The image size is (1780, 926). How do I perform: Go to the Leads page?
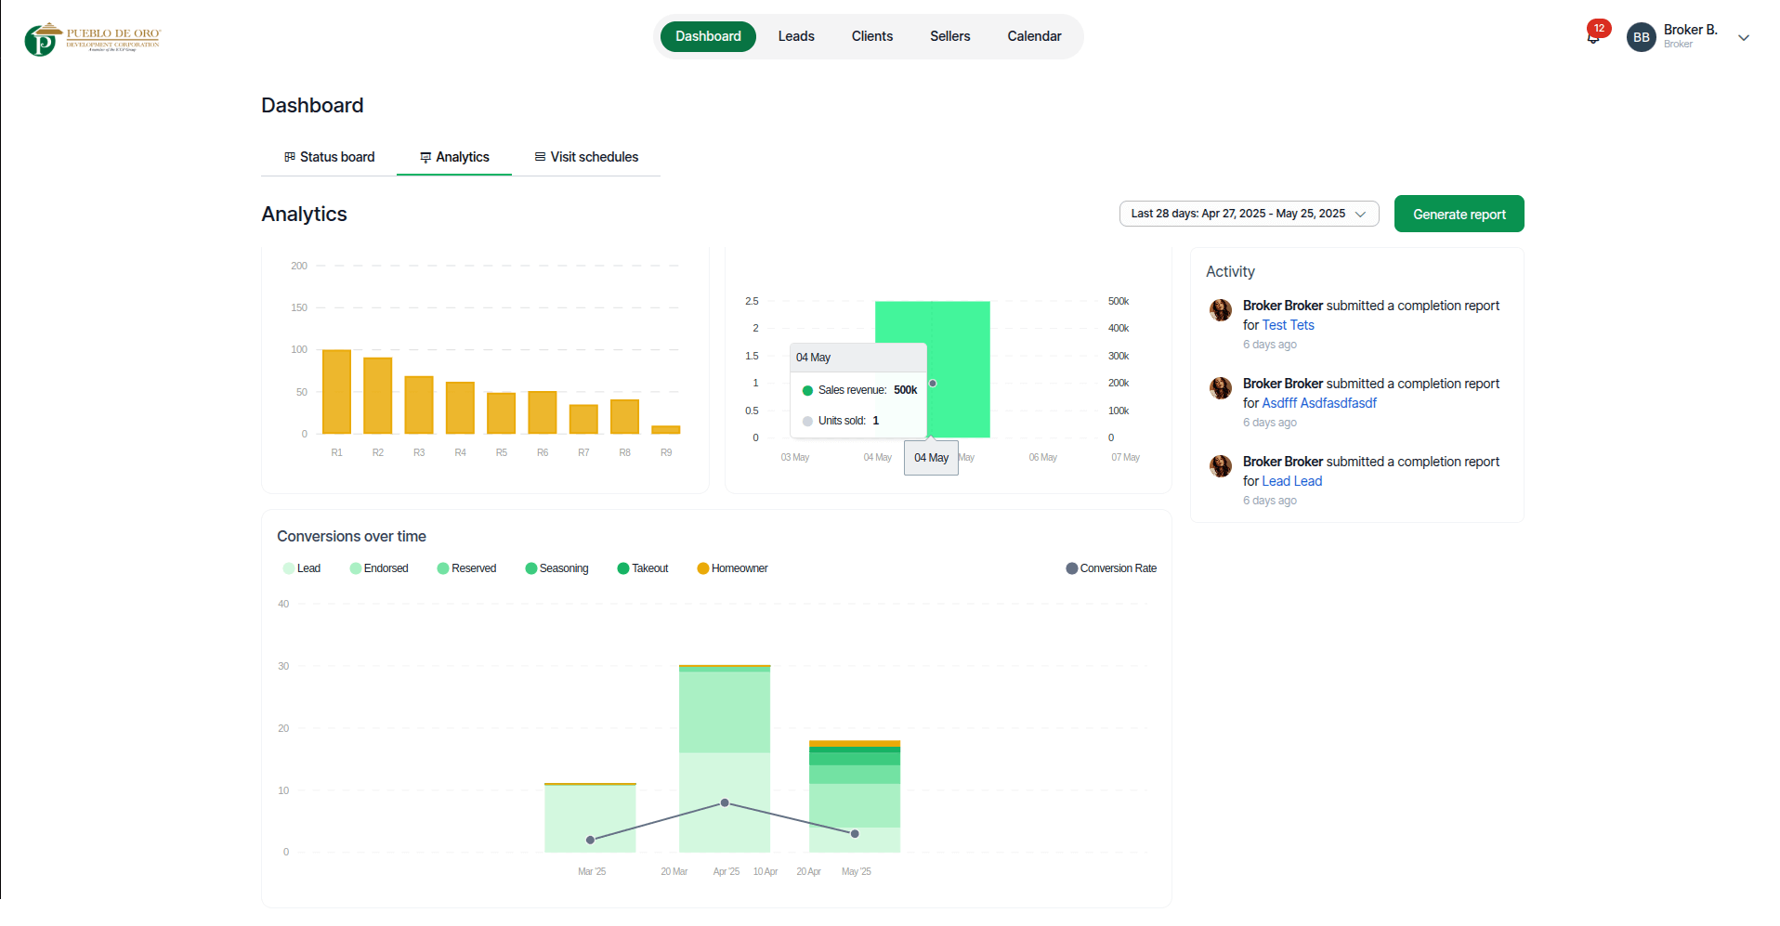[x=795, y=36]
